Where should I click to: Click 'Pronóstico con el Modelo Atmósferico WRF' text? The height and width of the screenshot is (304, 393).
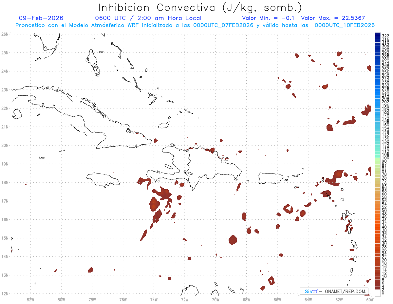coord(76,25)
